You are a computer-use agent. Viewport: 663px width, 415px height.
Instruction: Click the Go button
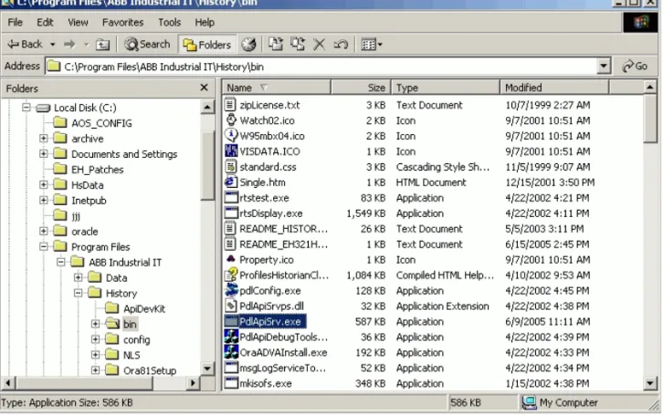(635, 66)
